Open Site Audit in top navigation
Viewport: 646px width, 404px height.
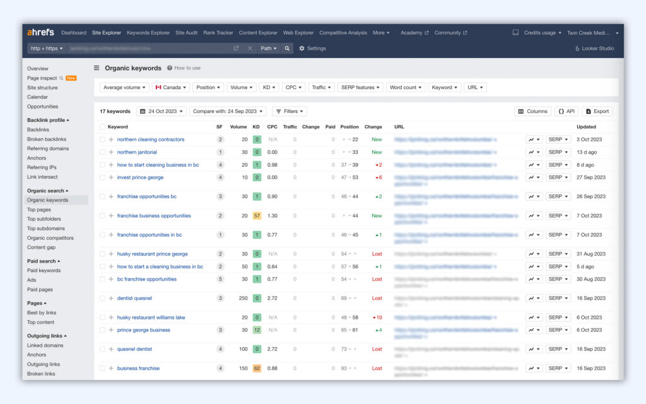pos(186,33)
